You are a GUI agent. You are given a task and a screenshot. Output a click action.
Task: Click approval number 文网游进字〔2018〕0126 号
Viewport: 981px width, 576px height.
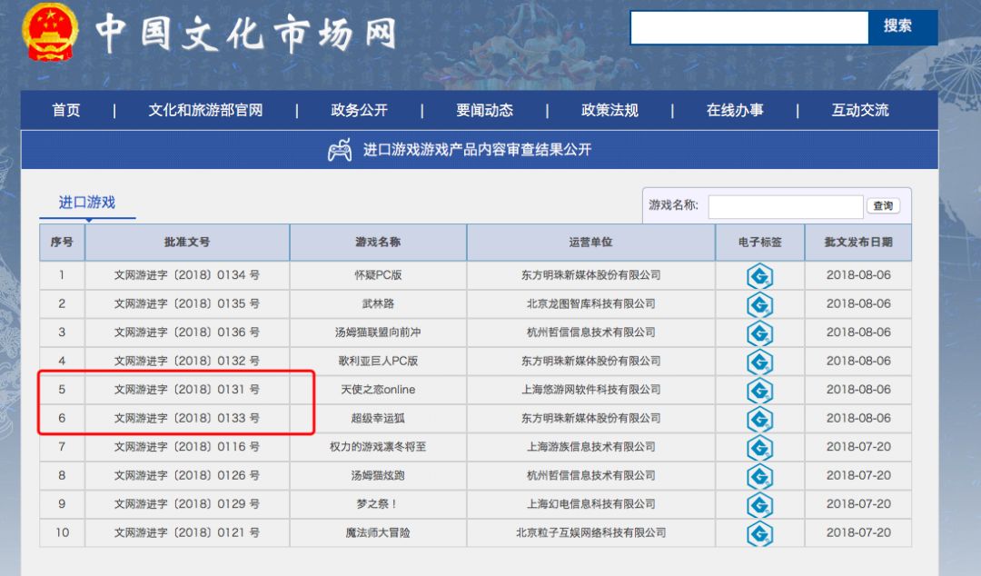tap(186, 475)
